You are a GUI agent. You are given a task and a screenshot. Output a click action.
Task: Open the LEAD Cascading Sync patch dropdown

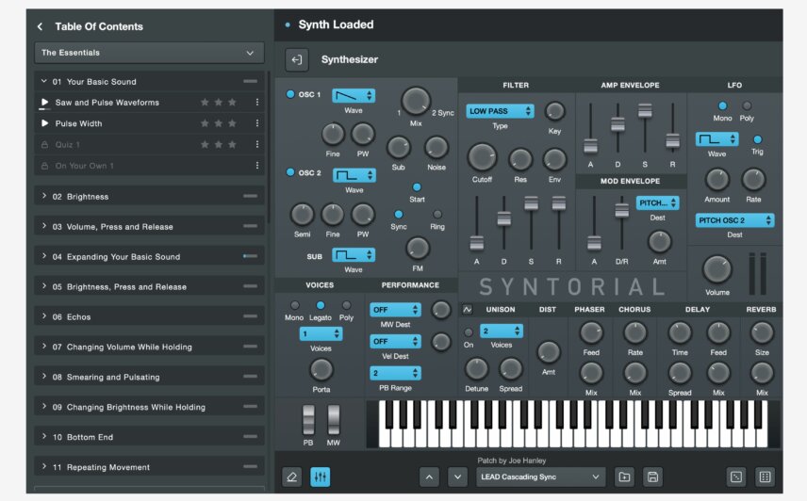540,477
